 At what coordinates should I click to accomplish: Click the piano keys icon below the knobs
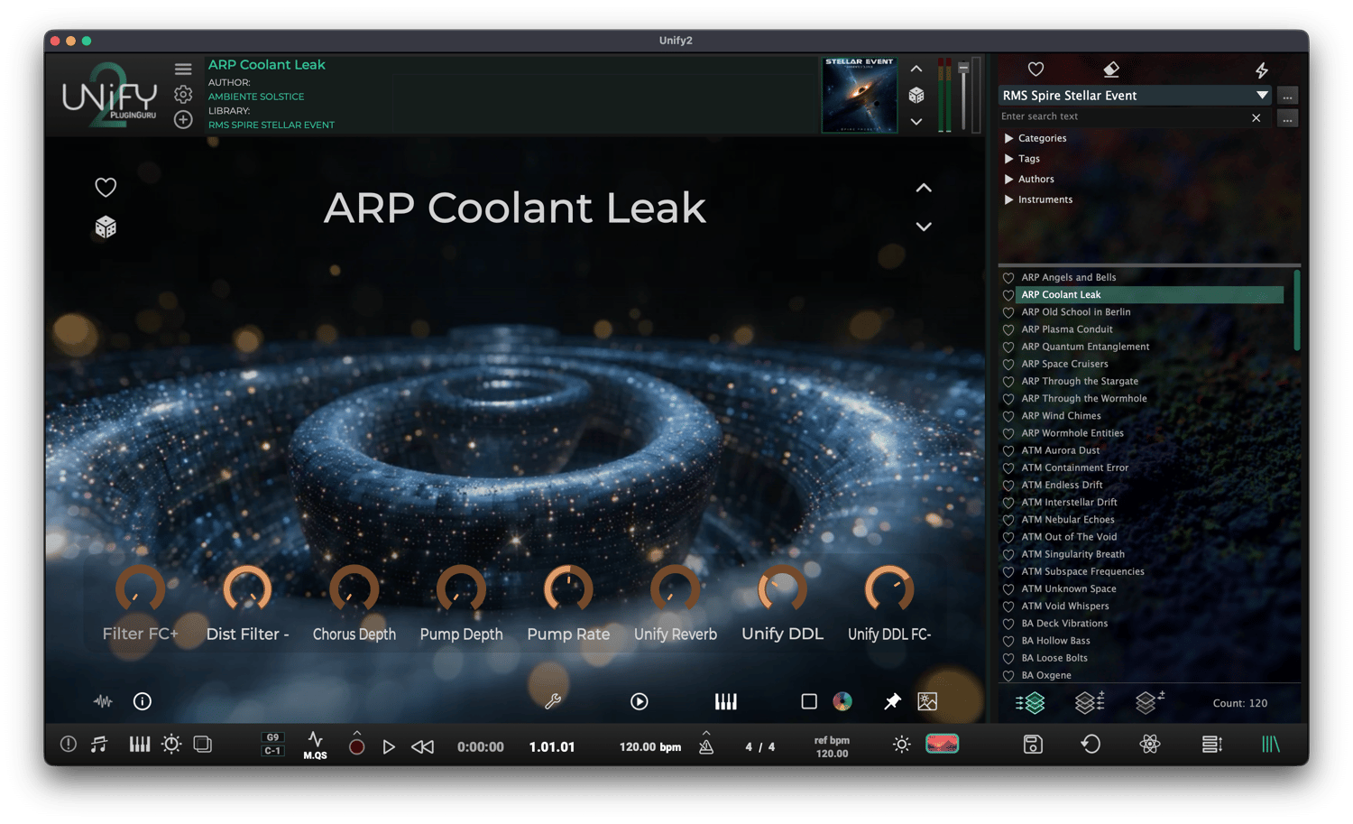[726, 701]
